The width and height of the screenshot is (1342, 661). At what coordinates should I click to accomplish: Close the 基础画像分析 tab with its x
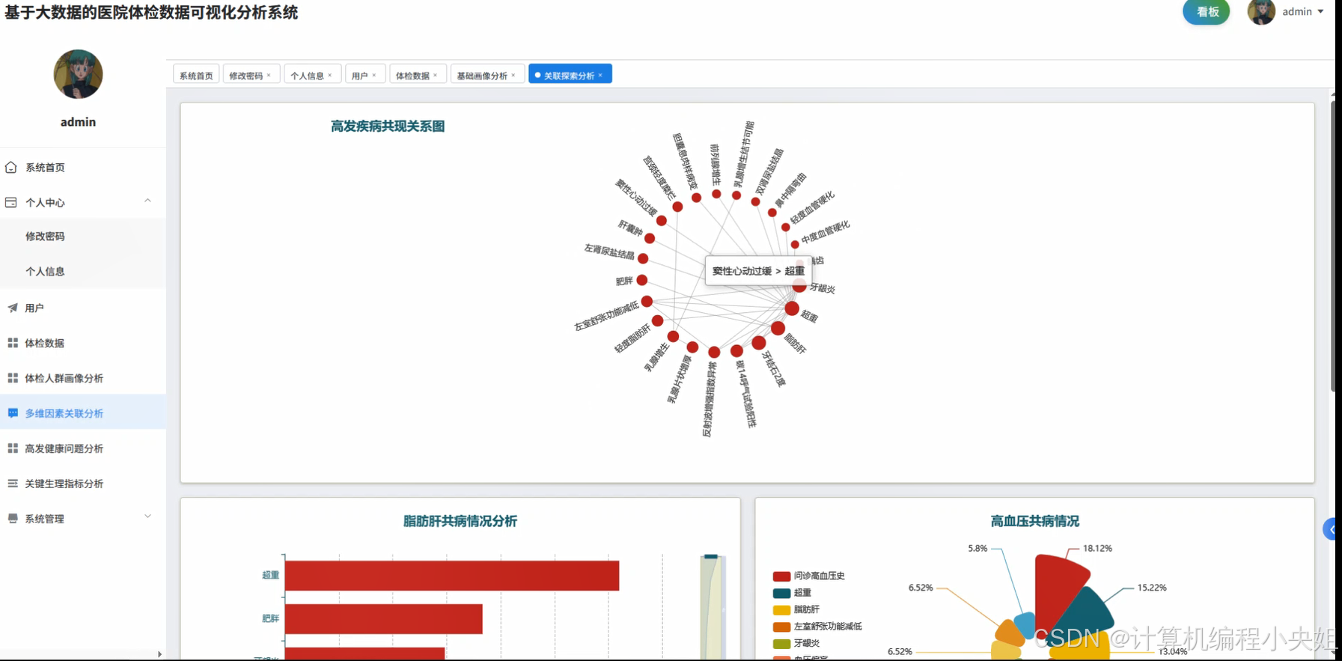(513, 75)
